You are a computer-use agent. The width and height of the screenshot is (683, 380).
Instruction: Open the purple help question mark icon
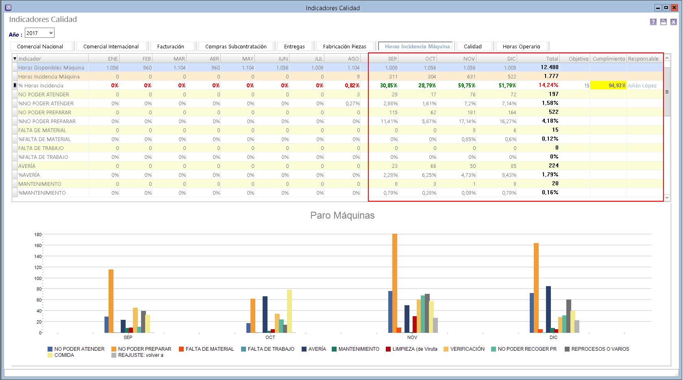coord(653,22)
